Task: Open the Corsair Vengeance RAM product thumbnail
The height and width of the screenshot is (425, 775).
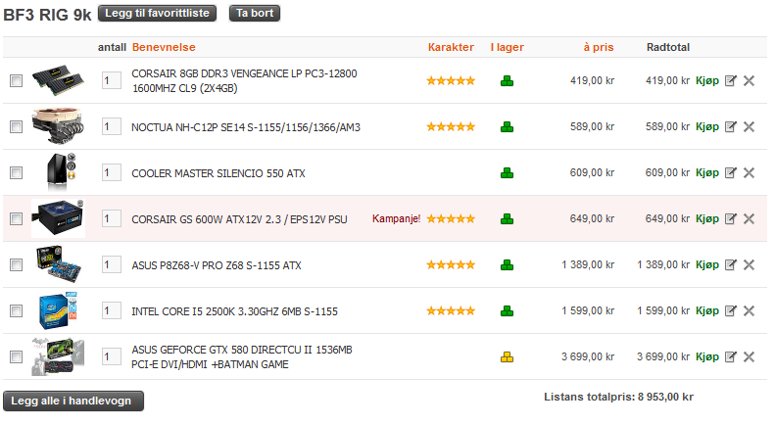Action: (58, 80)
